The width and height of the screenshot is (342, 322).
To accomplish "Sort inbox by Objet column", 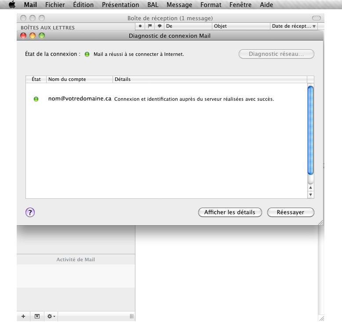I will (241, 26).
